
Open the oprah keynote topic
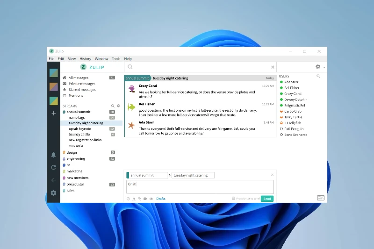pos(80,128)
